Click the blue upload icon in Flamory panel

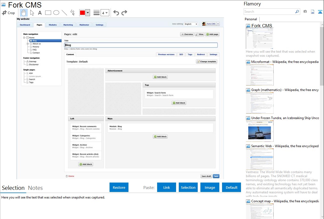pos(320,12)
